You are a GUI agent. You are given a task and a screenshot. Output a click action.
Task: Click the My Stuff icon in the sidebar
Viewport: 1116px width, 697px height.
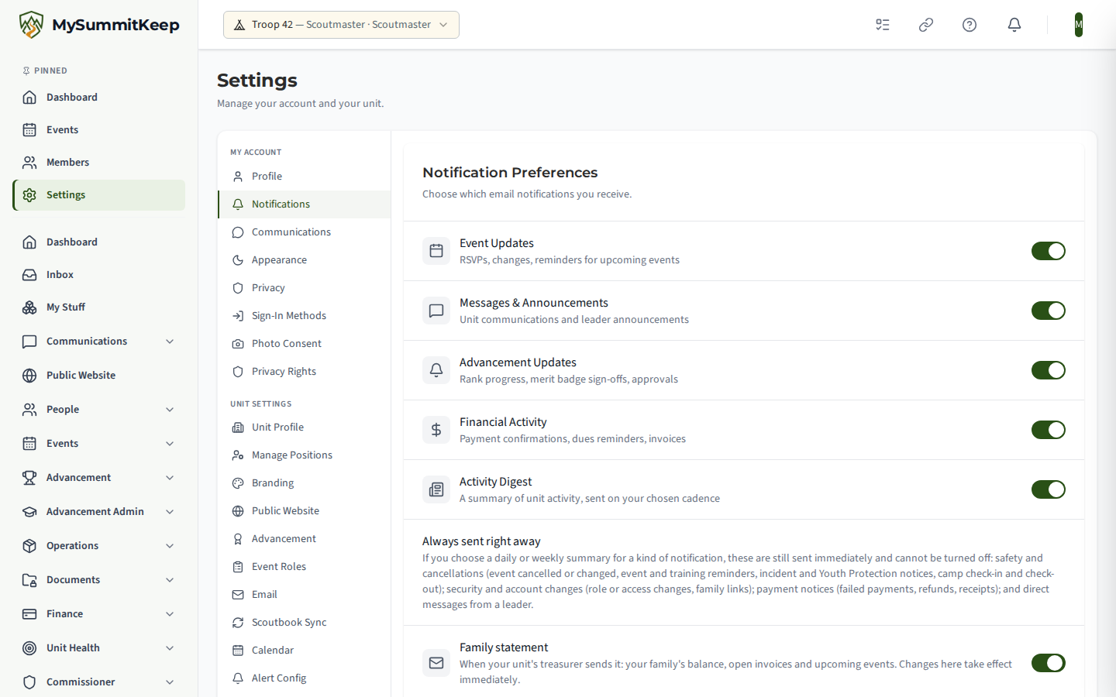29,307
